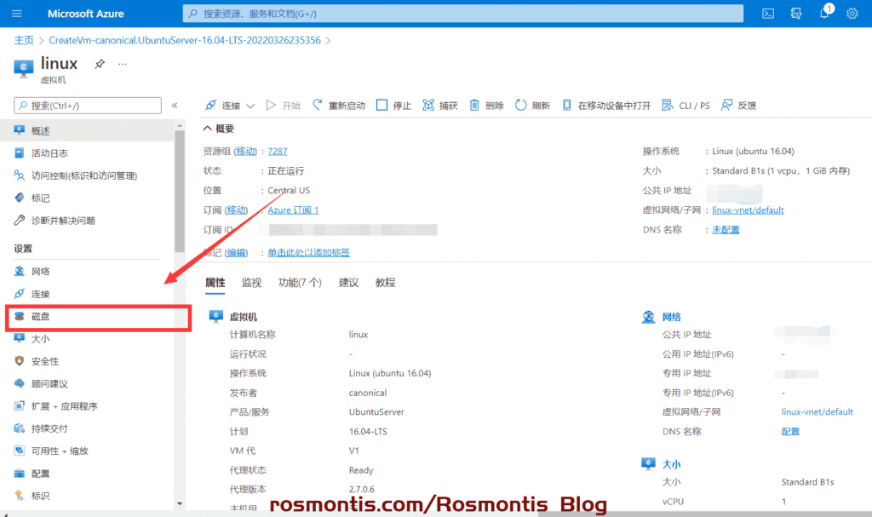Click the top Azure search box
Viewport: 872px width, 517px height.
pos(462,14)
